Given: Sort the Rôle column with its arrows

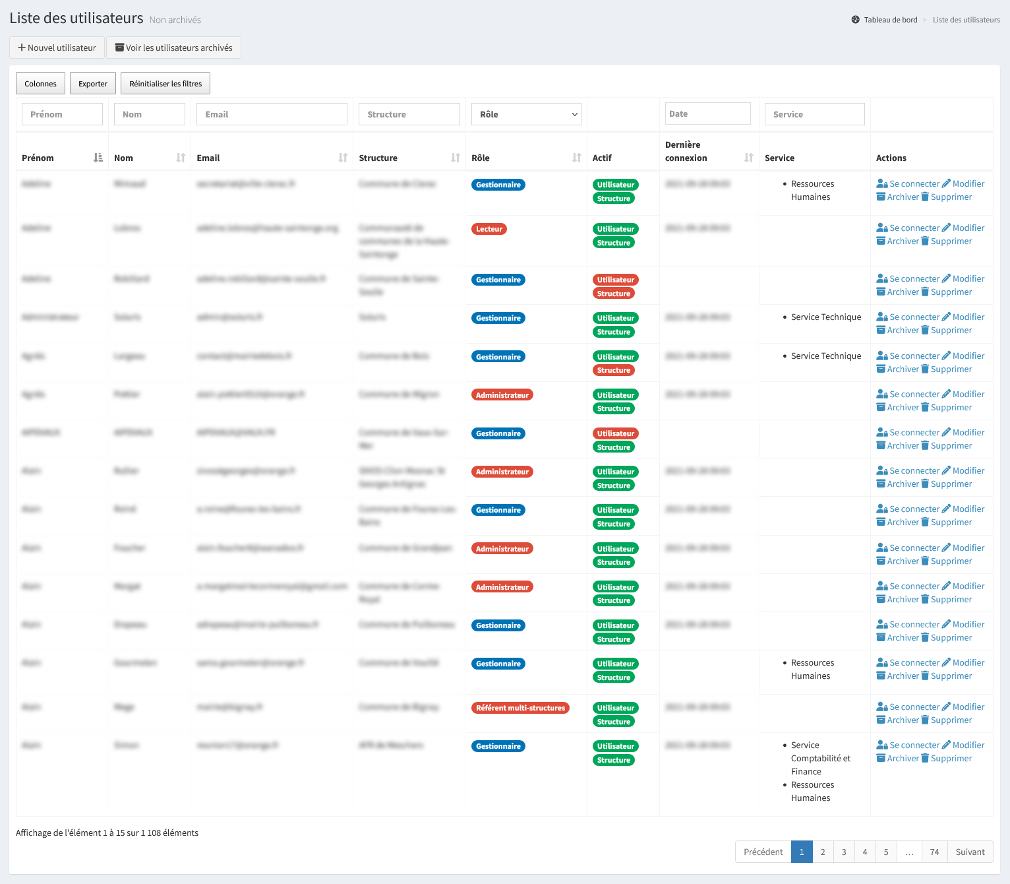Looking at the screenshot, I should click(577, 158).
